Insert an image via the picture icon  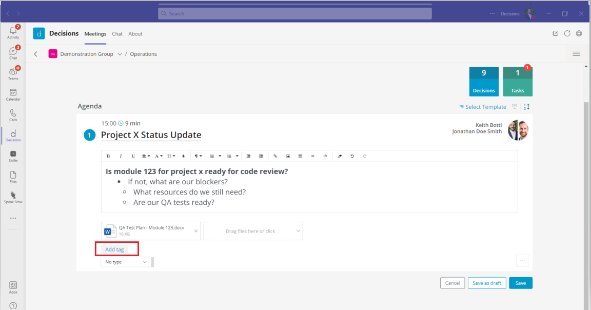pos(288,156)
